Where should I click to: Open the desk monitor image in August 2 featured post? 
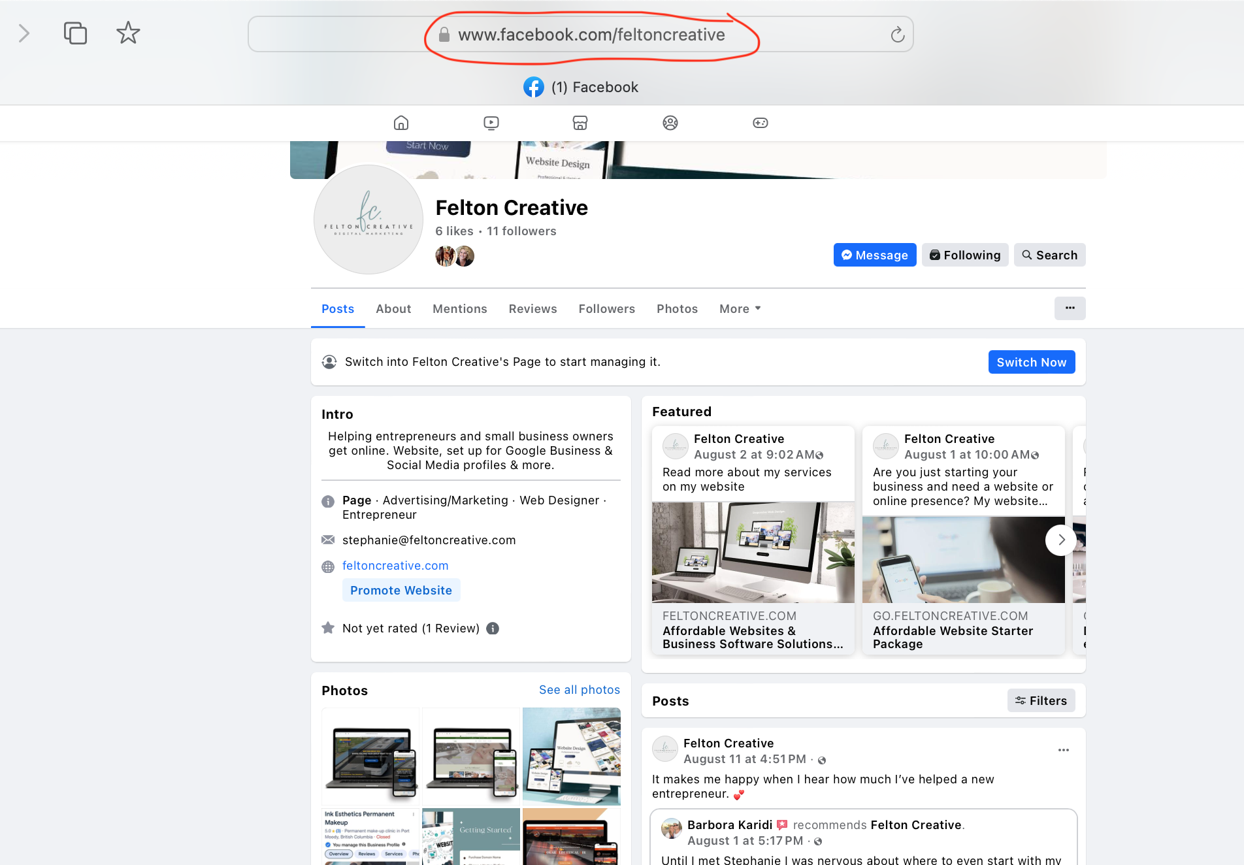pos(753,553)
